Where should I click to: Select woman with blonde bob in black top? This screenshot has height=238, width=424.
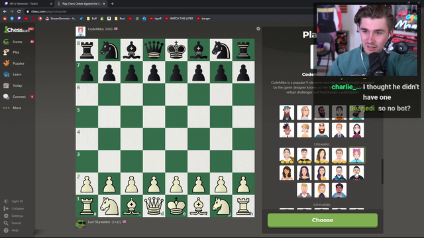pos(321,190)
